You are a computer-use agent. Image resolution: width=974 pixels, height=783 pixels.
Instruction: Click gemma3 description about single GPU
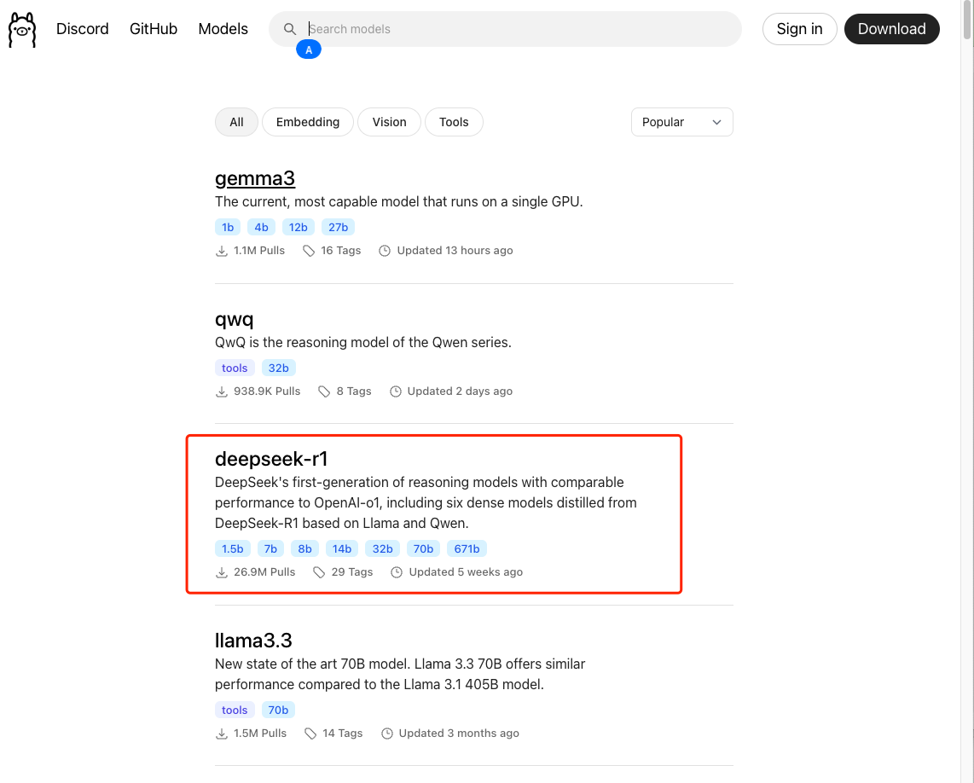coord(399,202)
